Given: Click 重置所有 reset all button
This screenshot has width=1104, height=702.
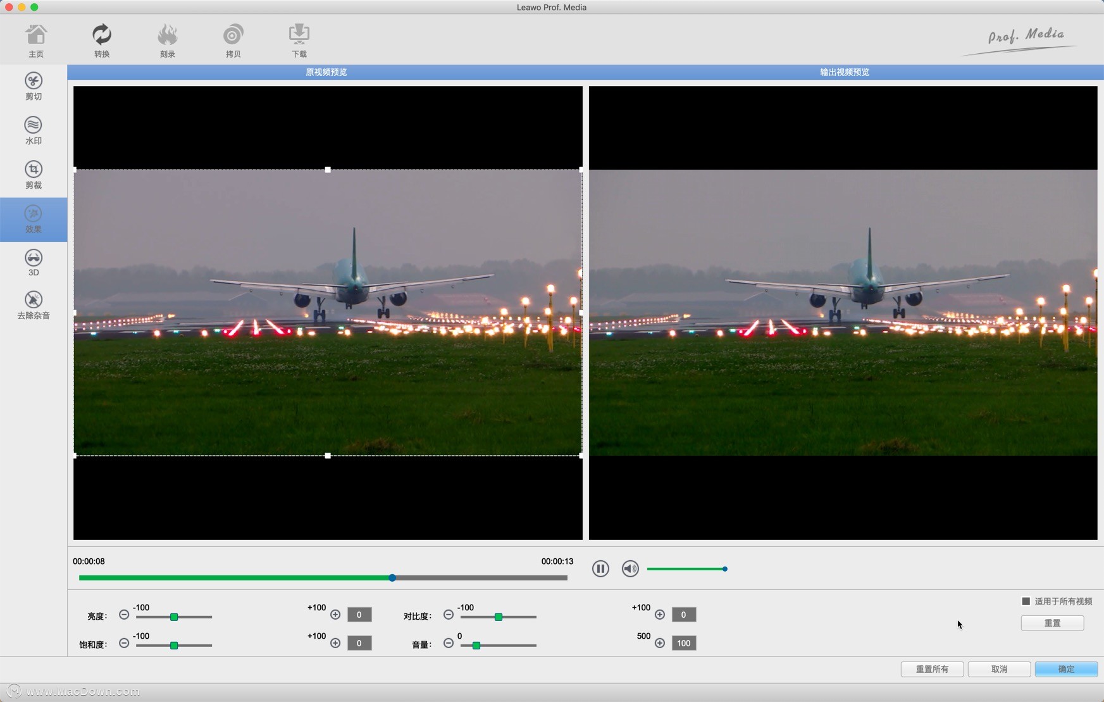Looking at the screenshot, I should tap(932, 669).
